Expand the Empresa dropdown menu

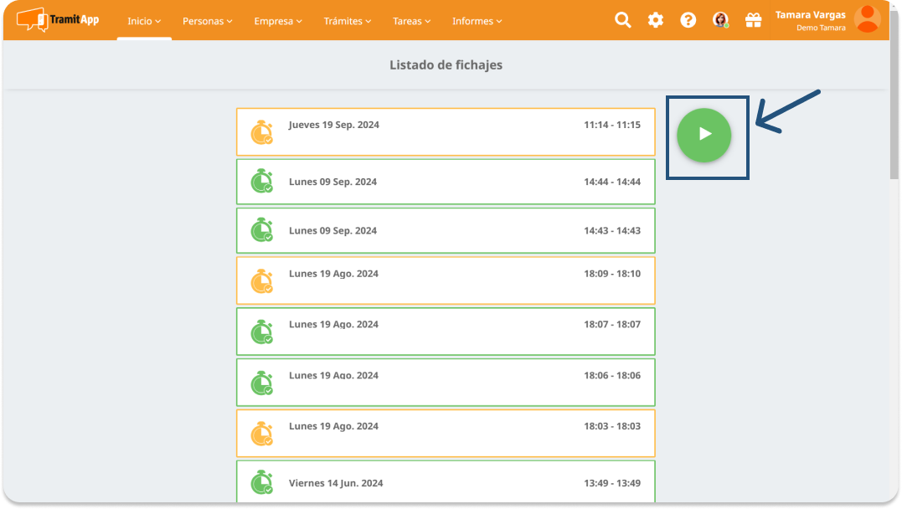(x=278, y=21)
